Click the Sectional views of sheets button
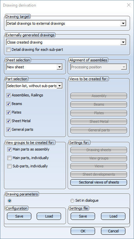Image resolution: width=134 pixels, height=239 pixels. point(99,182)
